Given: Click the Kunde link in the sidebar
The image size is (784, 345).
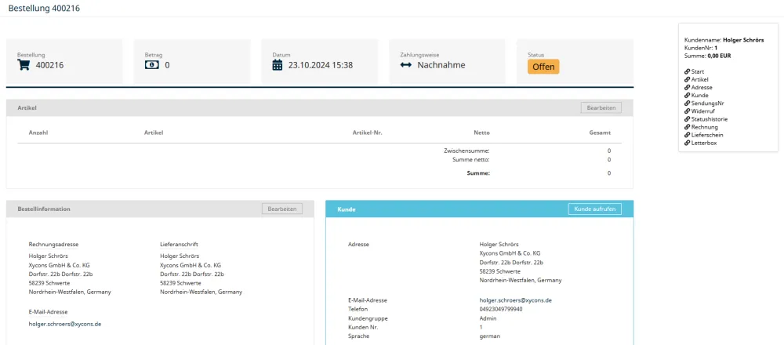Looking at the screenshot, I should (x=699, y=95).
